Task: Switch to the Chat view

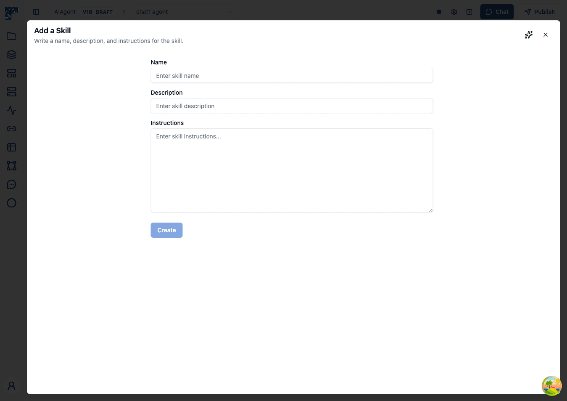Action: [x=497, y=12]
